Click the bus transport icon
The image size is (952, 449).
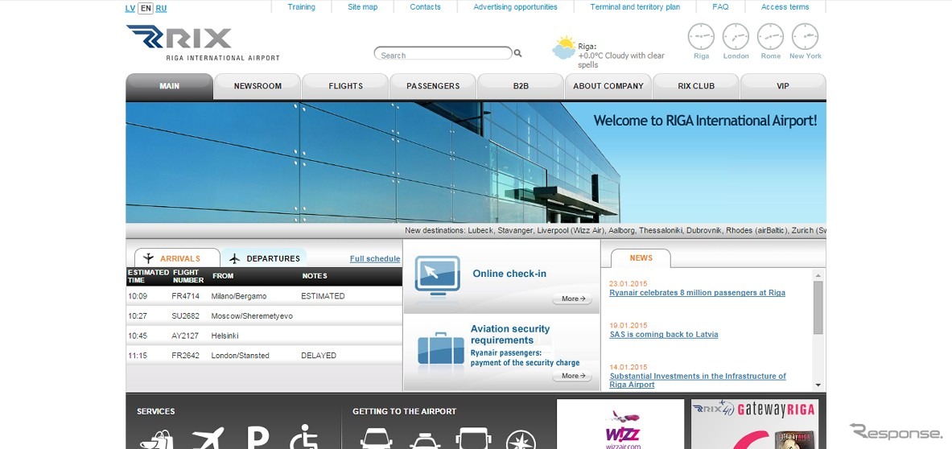pos(473,438)
